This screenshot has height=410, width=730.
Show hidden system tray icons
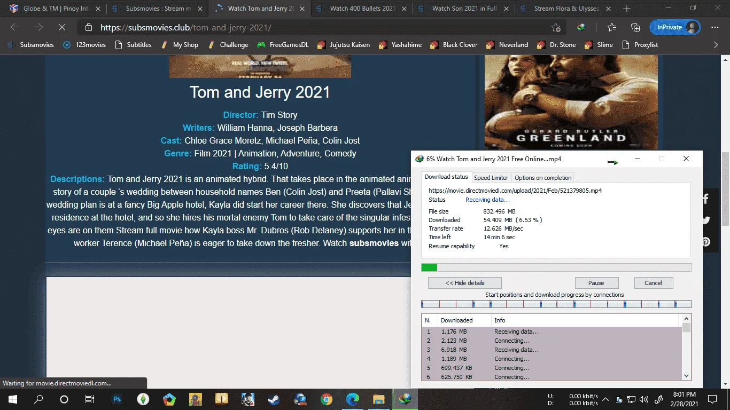(x=605, y=399)
